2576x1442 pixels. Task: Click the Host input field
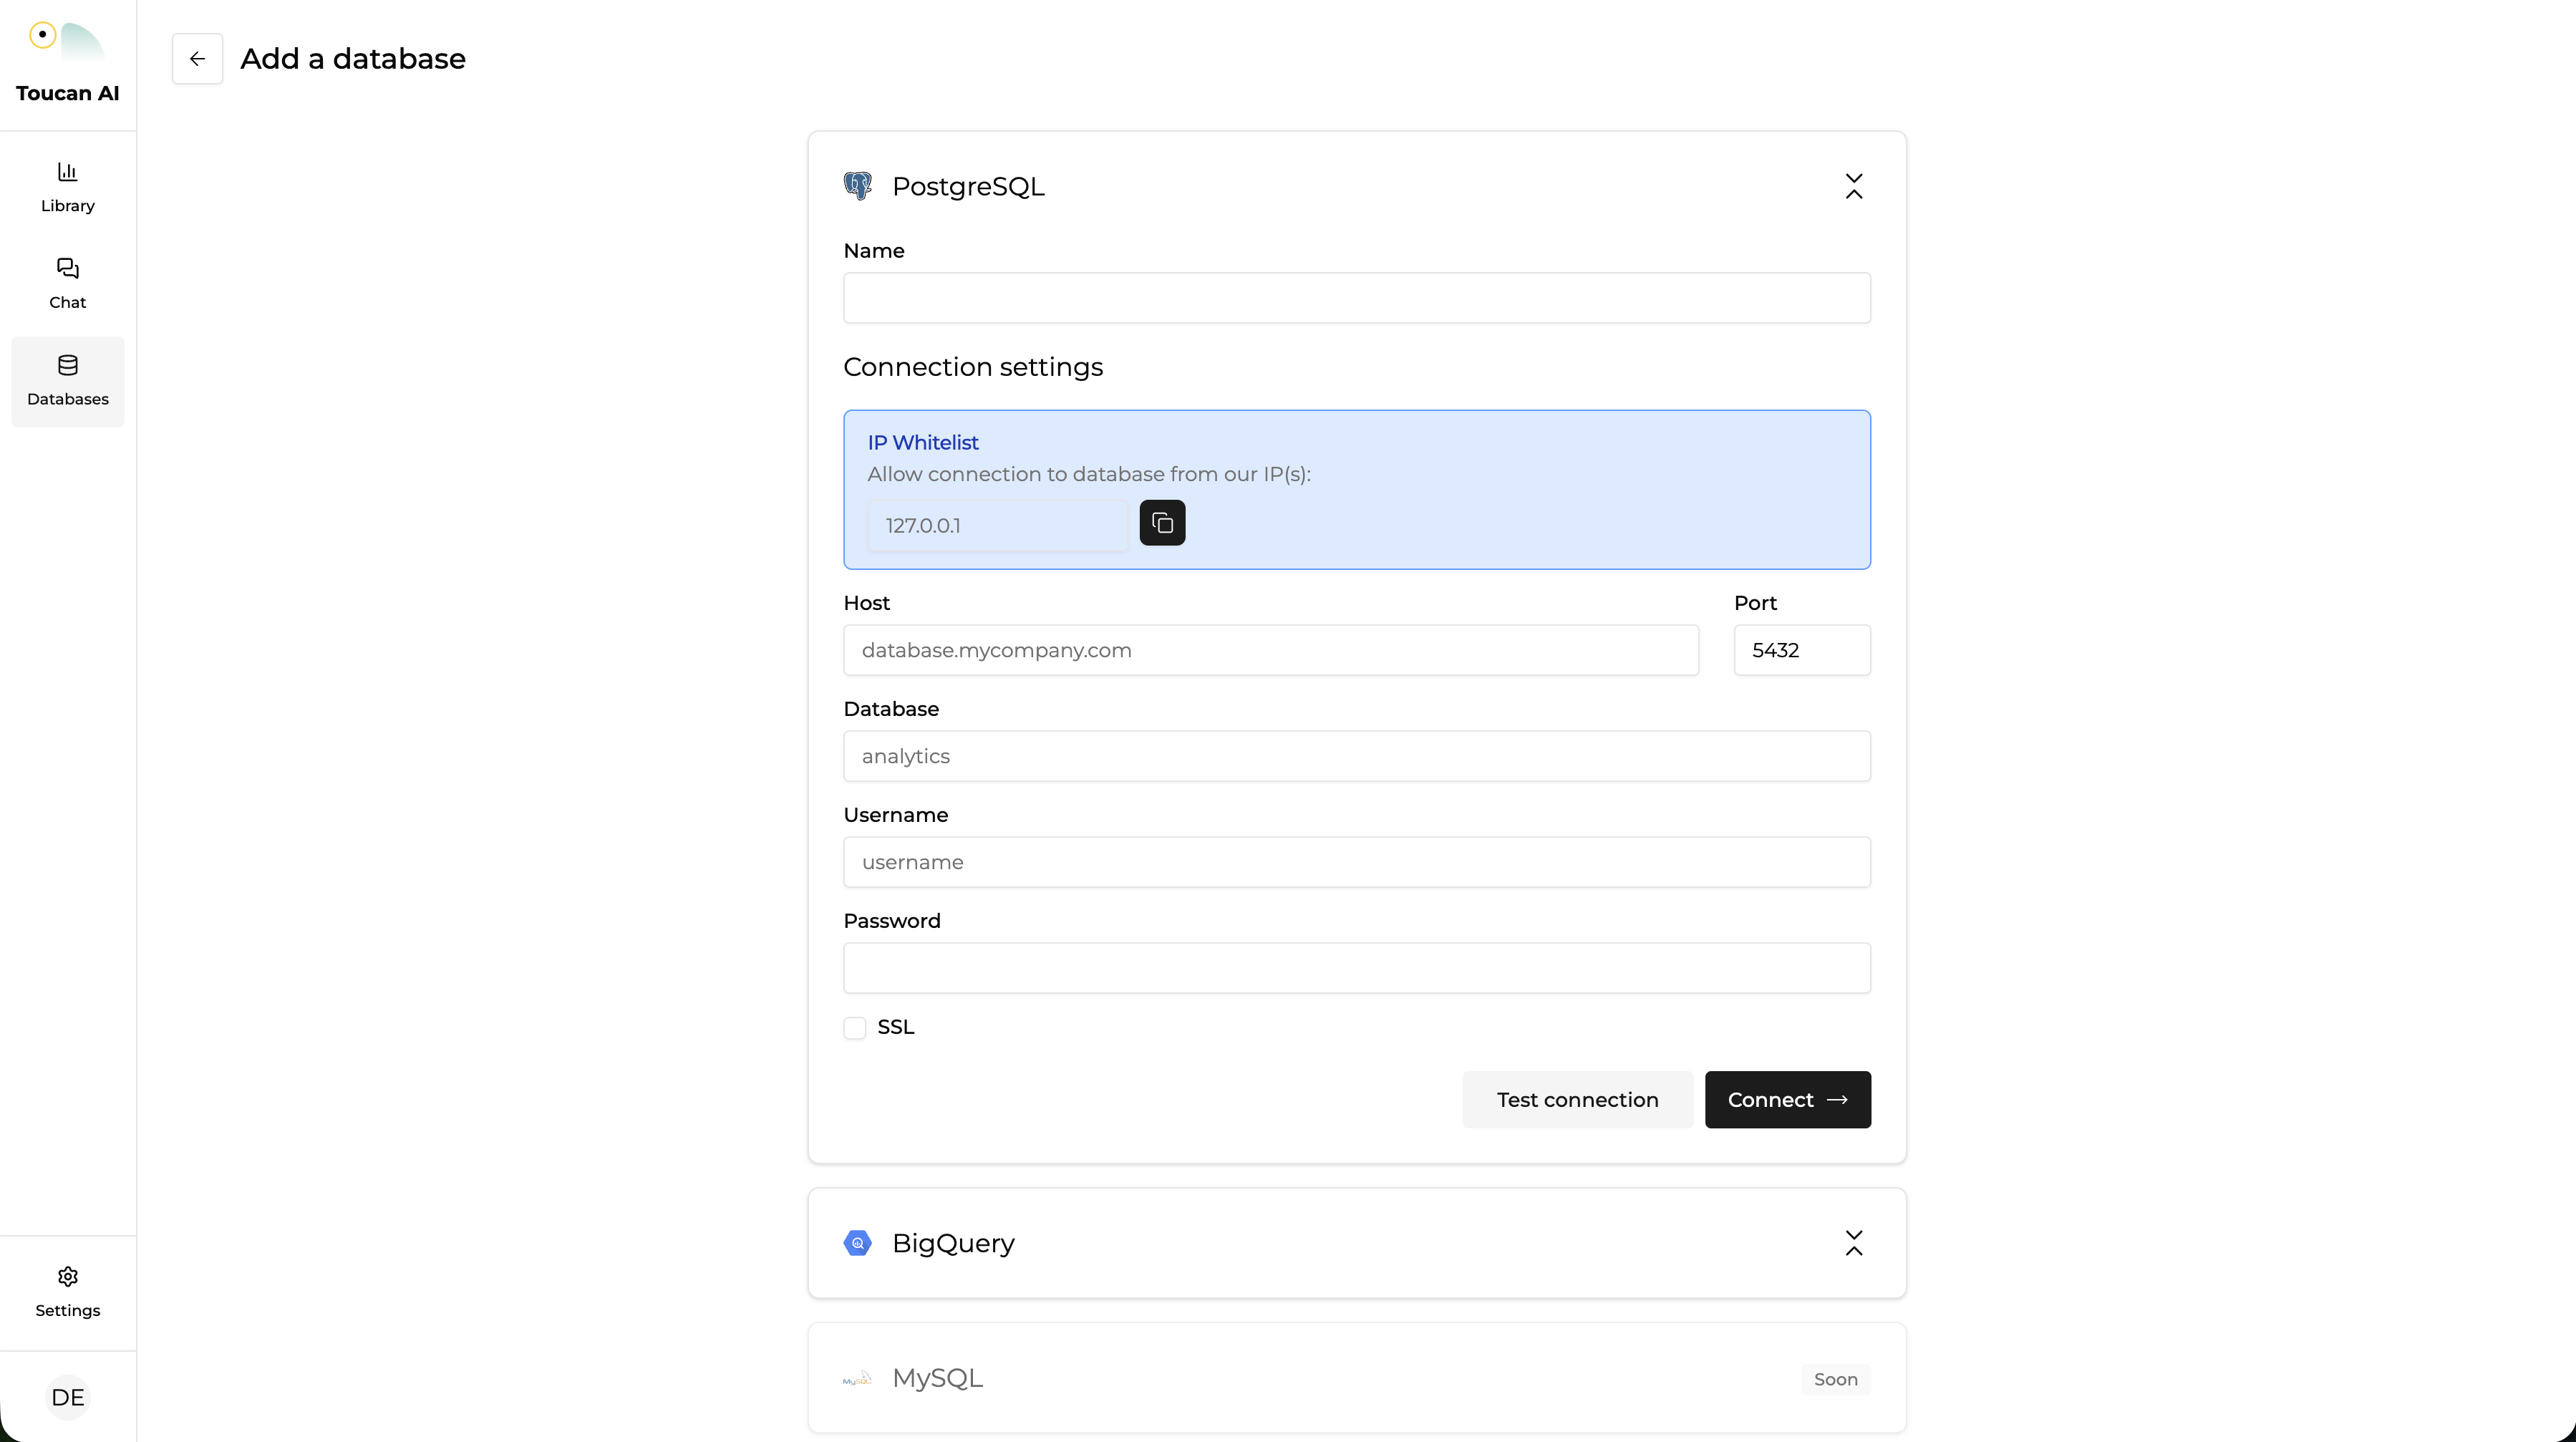pos(1270,650)
